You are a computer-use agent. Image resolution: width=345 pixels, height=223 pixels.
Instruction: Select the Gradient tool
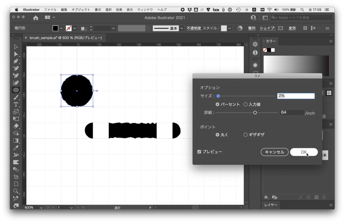[16, 141]
